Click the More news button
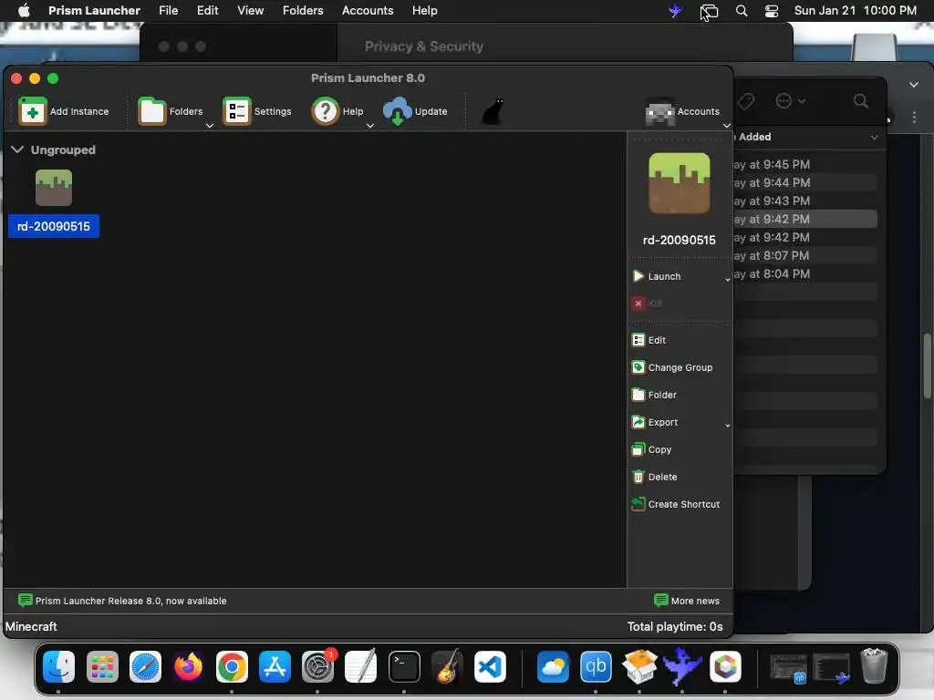The height and width of the screenshot is (700, 934). [687, 601]
